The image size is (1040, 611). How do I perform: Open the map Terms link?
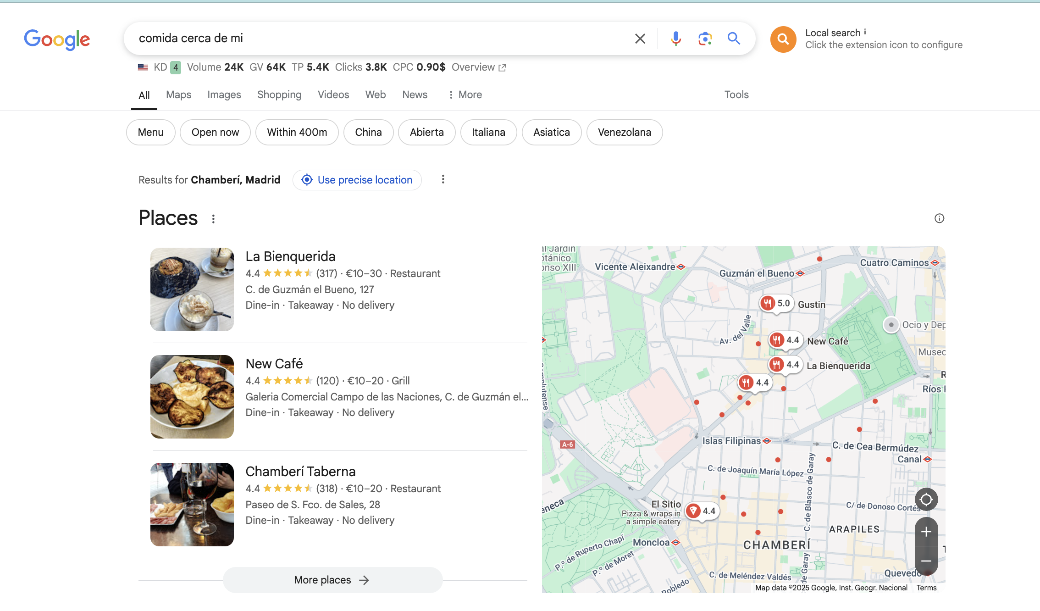pyautogui.click(x=926, y=588)
